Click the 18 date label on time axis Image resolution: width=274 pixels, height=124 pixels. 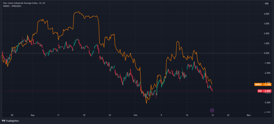pyautogui.click(x=84, y=115)
